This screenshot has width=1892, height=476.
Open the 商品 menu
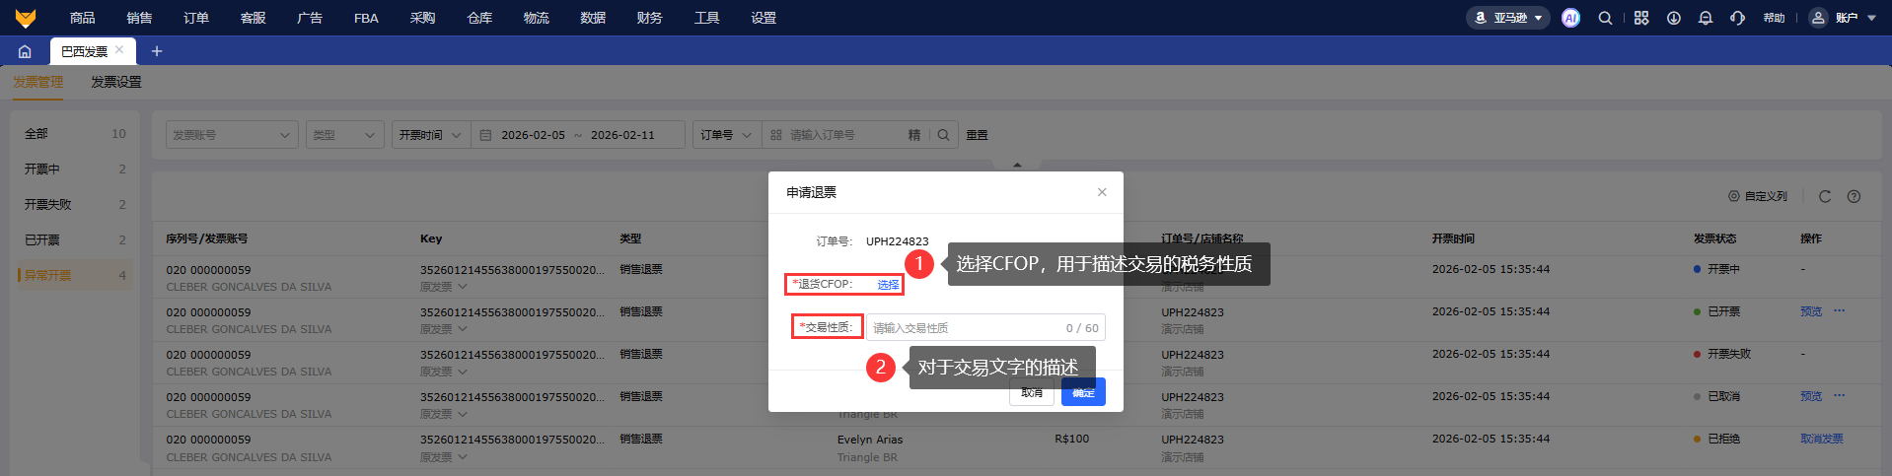(83, 18)
